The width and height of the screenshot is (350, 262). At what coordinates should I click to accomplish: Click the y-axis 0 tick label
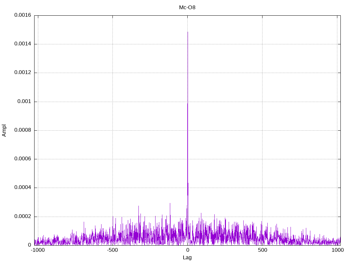pyautogui.click(x=29, y=245)
